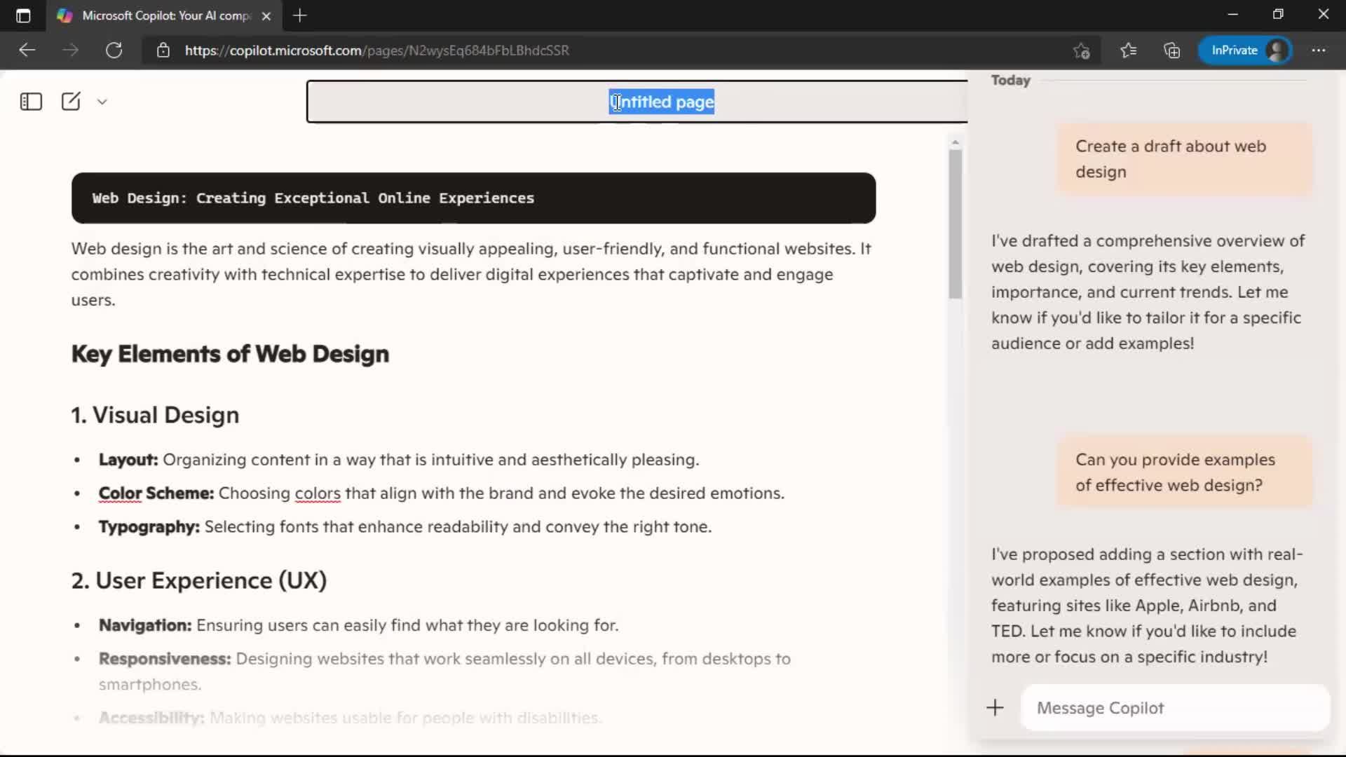The width and height of the screenshot is (1346, 757).
Task: Restore down the browser window
Action: (x=1278, y=15)
